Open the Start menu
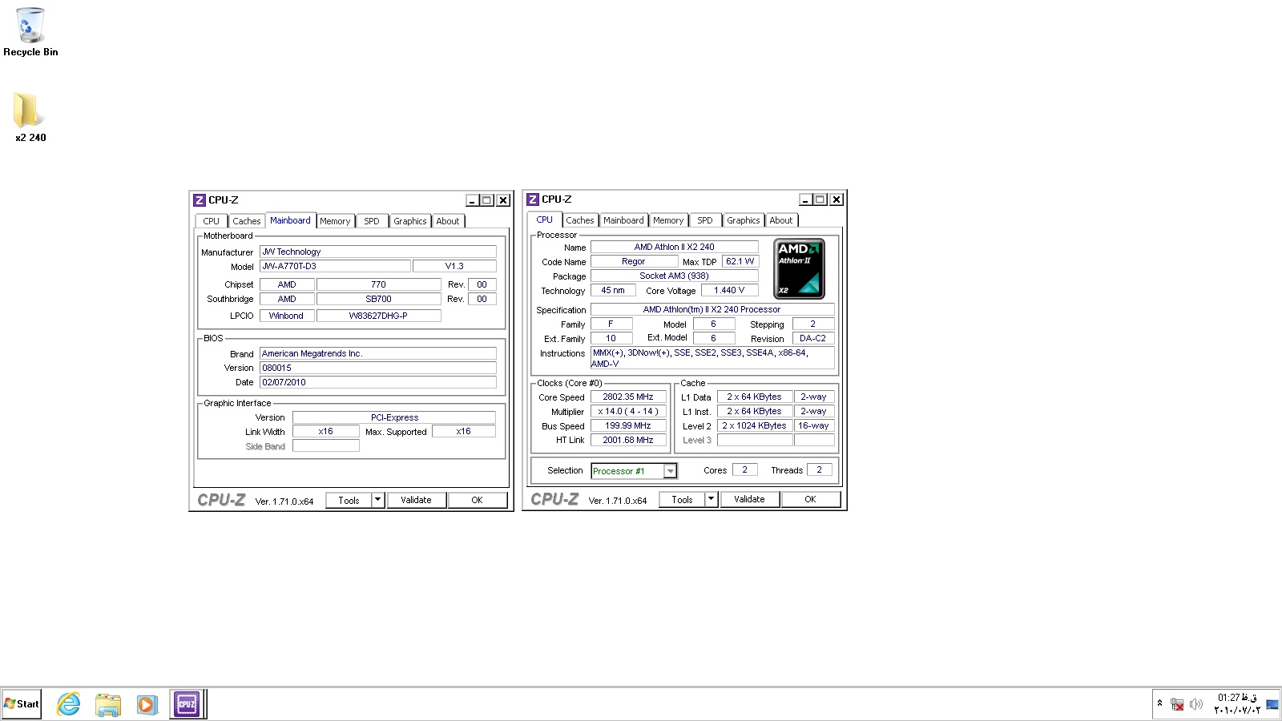 point(22,704)
